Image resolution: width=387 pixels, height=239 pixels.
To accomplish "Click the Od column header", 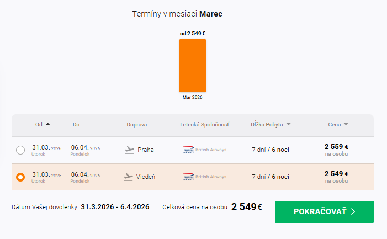I will point(39,125).
